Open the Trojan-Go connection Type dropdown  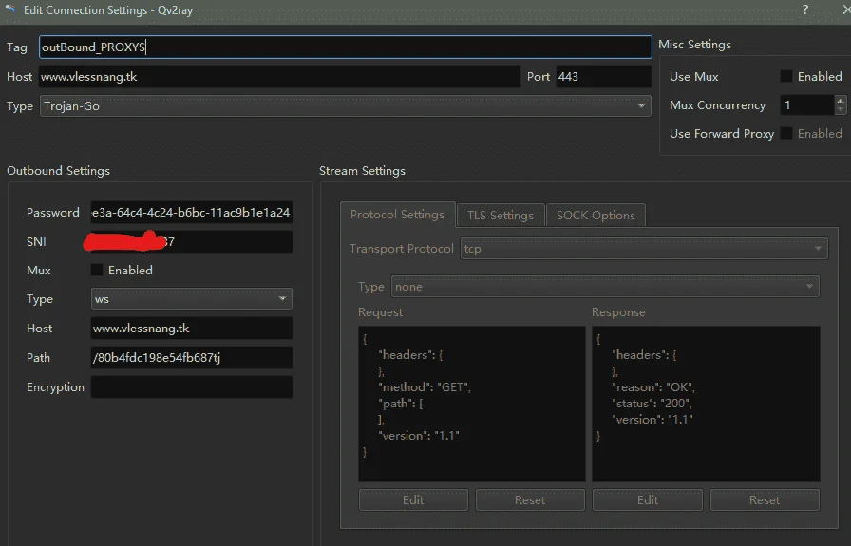pos(345,105)
